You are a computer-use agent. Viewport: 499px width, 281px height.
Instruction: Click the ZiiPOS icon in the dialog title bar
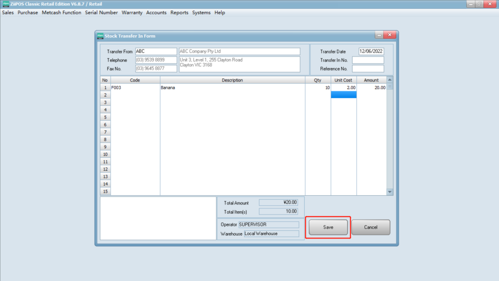[100, 36]
